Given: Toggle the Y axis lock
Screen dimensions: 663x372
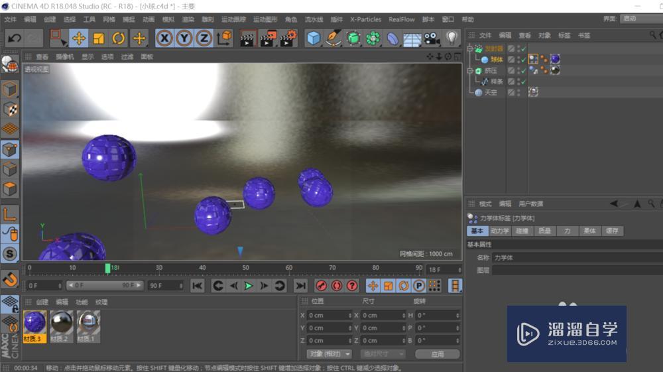Looking at the screenshot, I should [184, 38].
